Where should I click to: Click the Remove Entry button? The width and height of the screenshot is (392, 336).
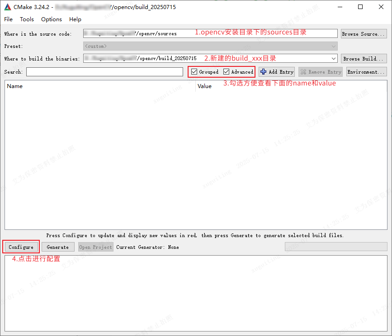321,72
